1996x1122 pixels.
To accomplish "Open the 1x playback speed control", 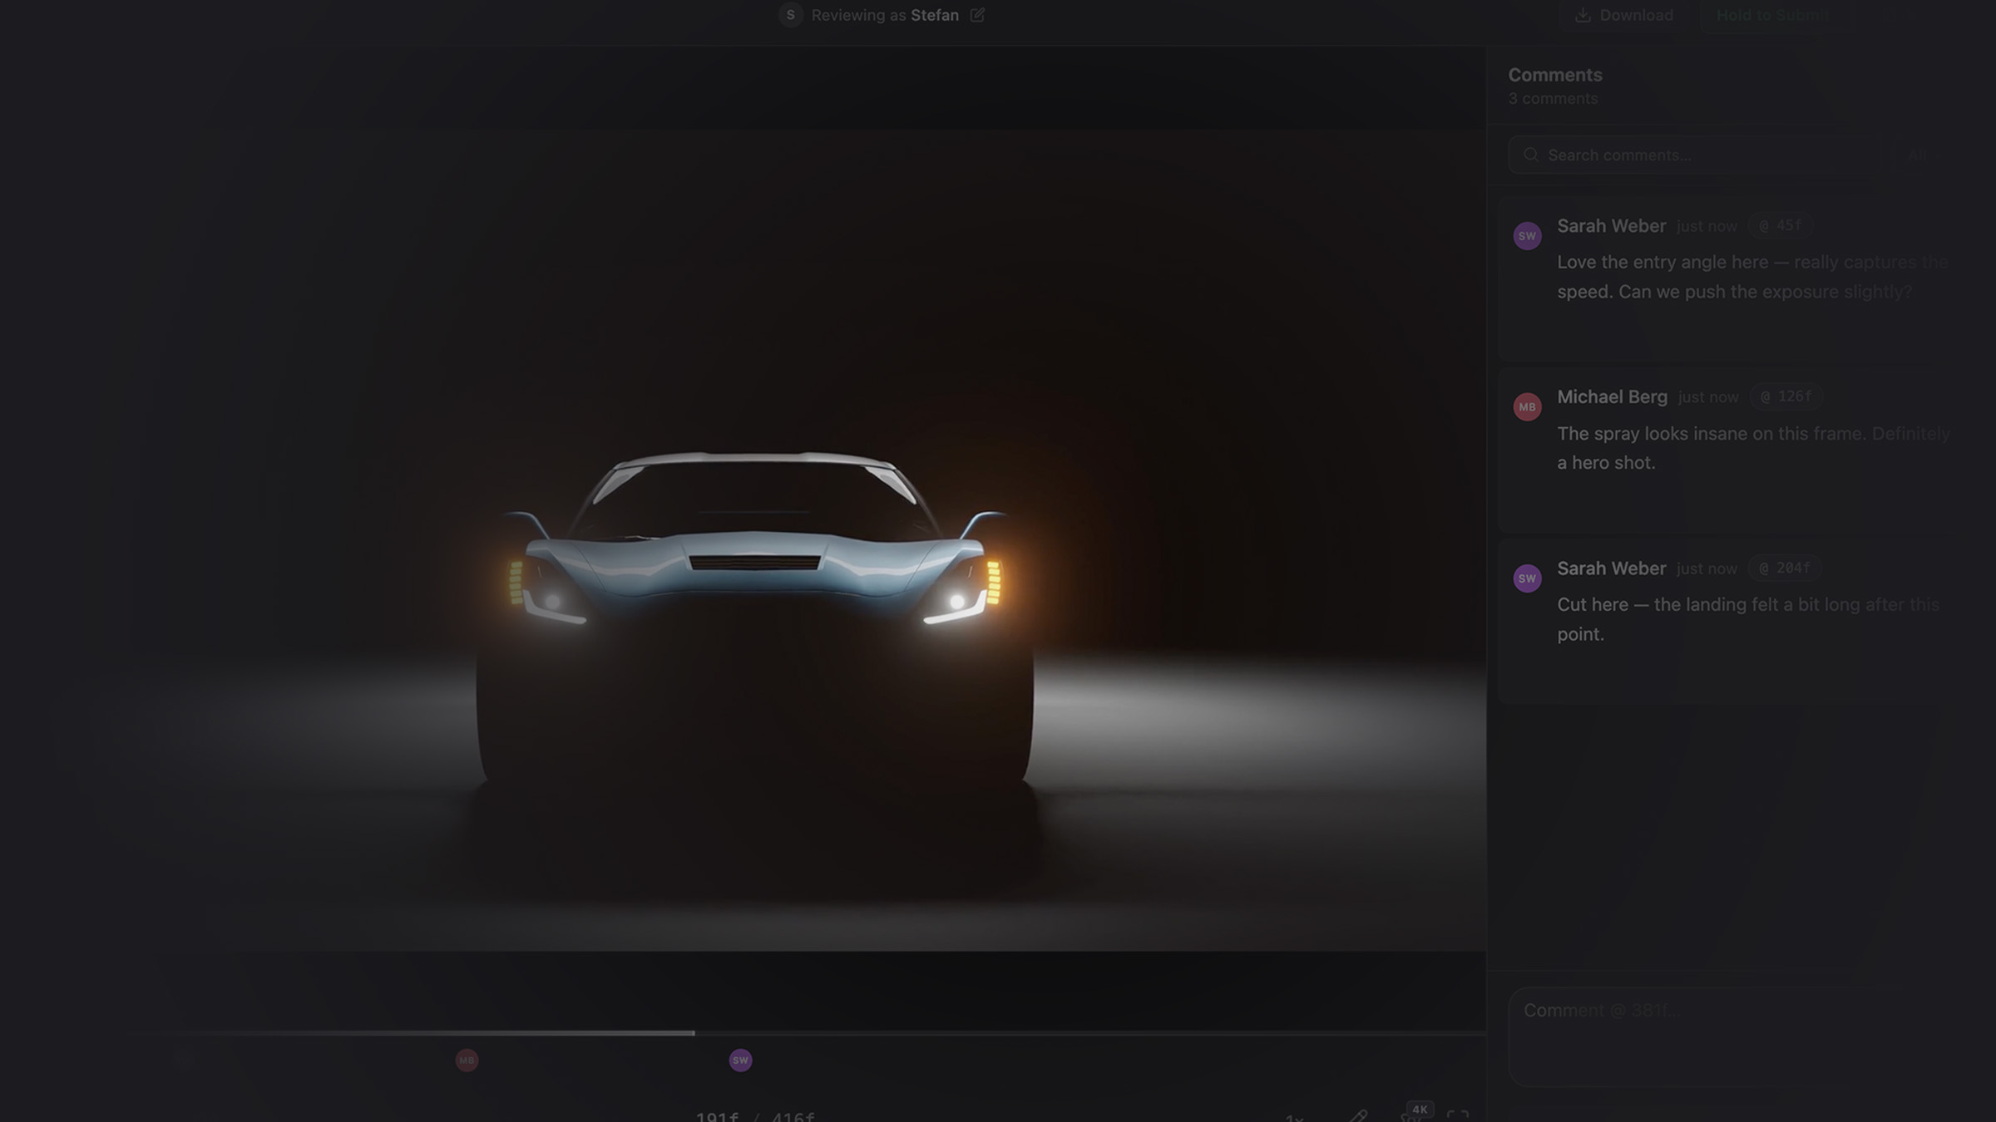I will click(x=1294, y=1118).
